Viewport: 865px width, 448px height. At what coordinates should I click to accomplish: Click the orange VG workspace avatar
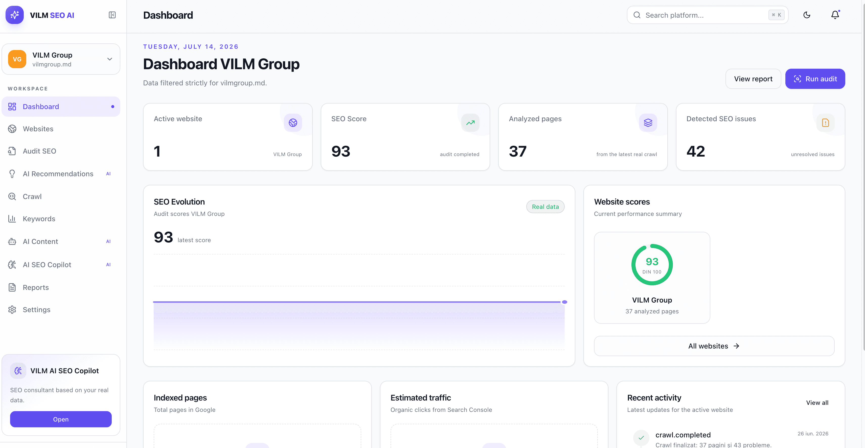coord(17,59)
